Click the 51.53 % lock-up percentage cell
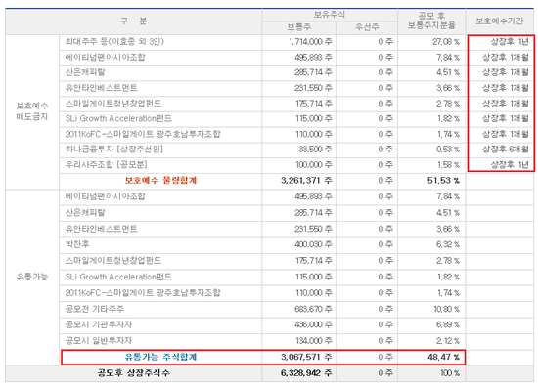This screenshot has height=386, width=538. click(443, 181)
